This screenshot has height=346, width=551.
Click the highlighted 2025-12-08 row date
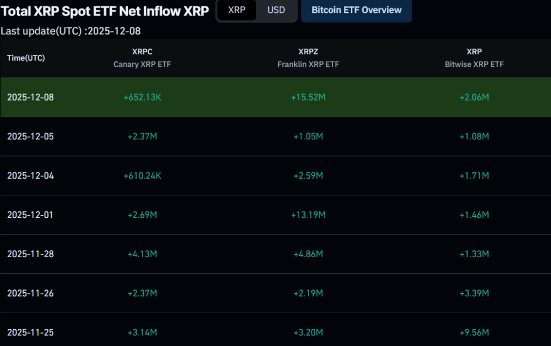coord(31,97)
